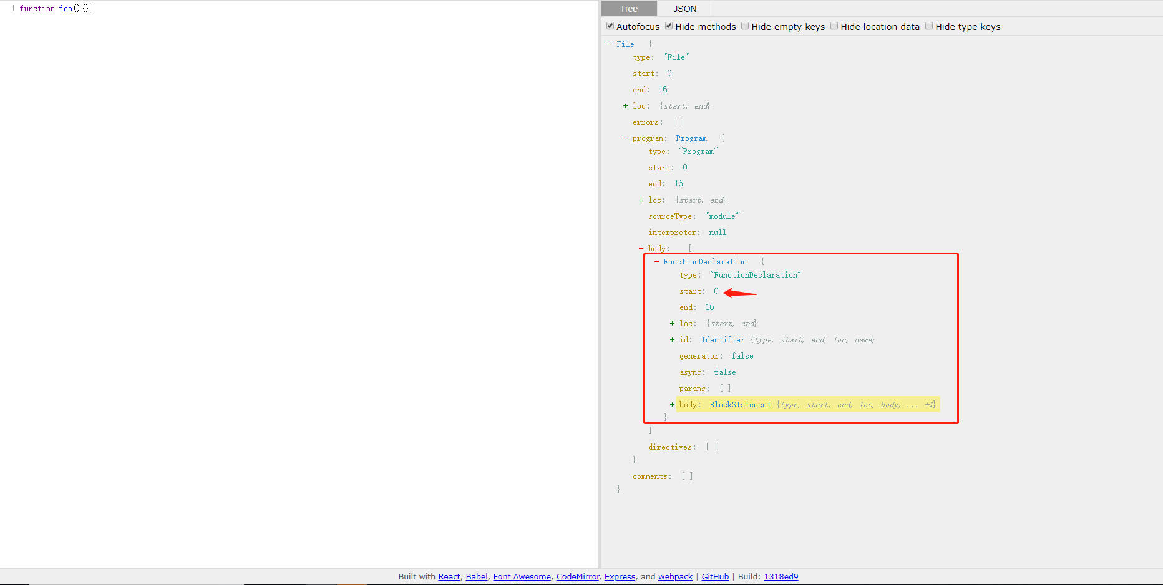Uncheck the Hide methods option
Screen dimensions: 1163x585
668,26
